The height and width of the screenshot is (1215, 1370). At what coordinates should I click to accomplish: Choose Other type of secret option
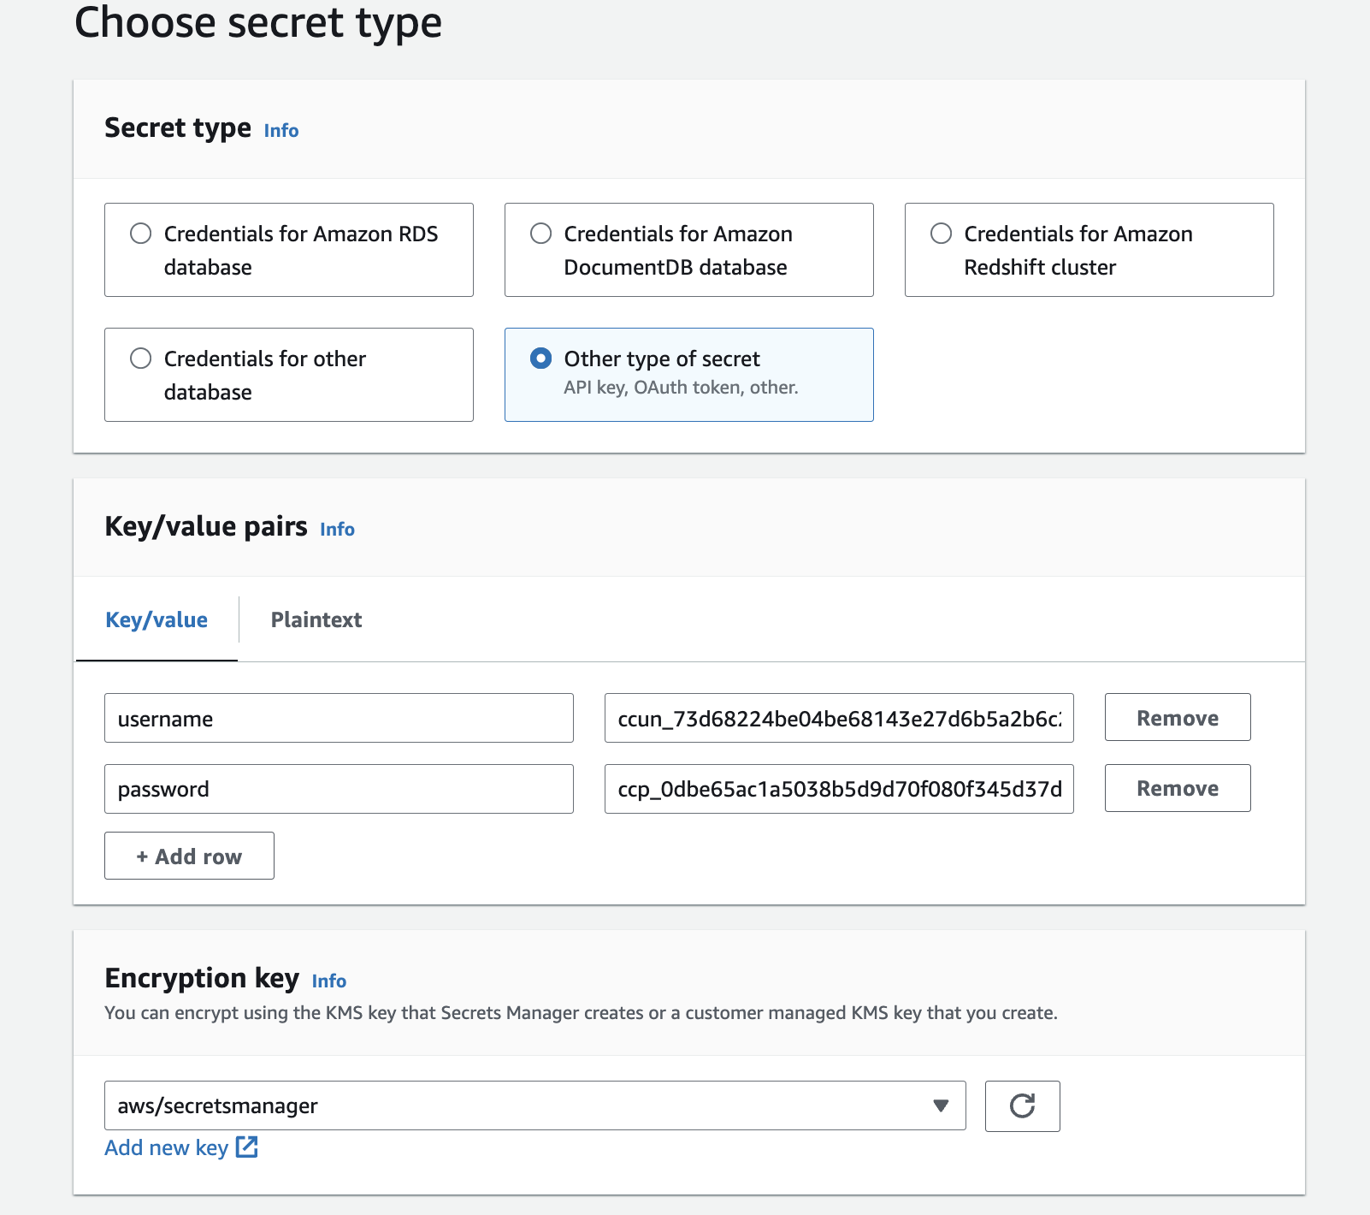(x=541, y=359)
